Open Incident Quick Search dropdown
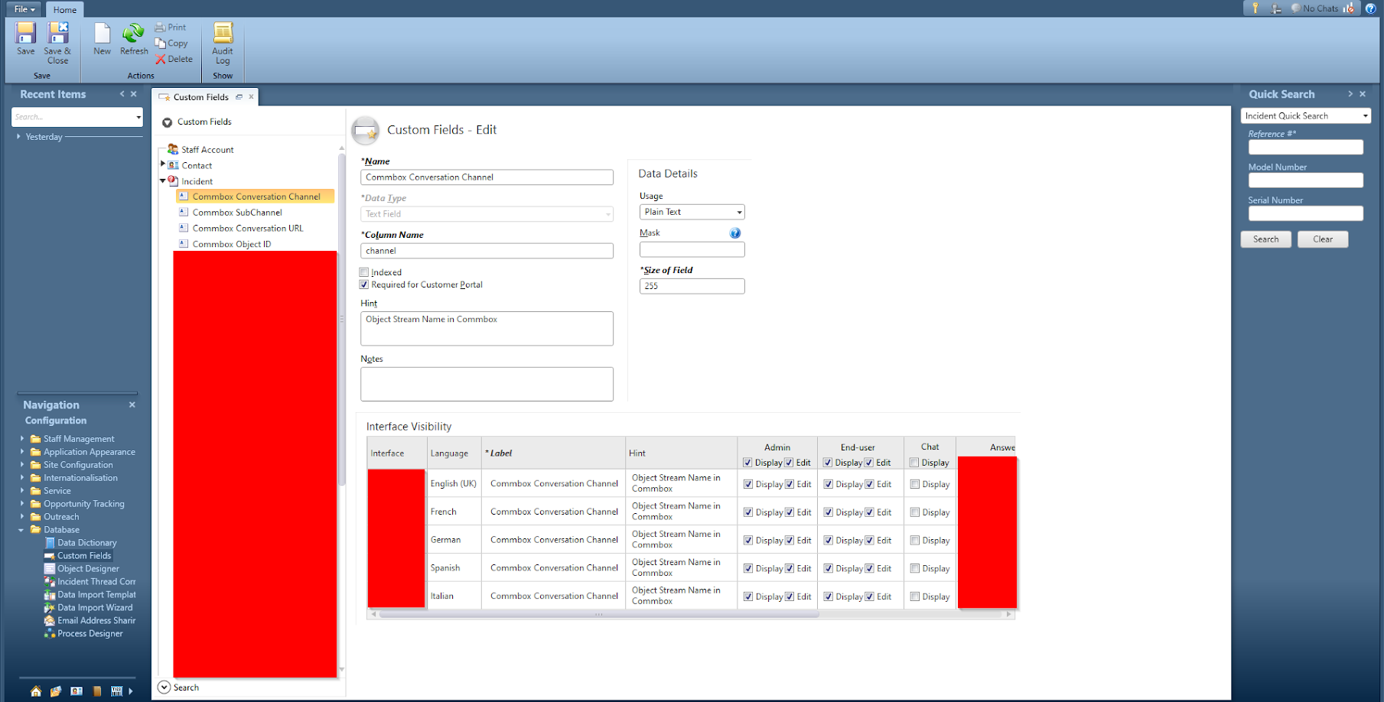The width and height of the screenshot is (1384, 702). tap(1305, 116)
